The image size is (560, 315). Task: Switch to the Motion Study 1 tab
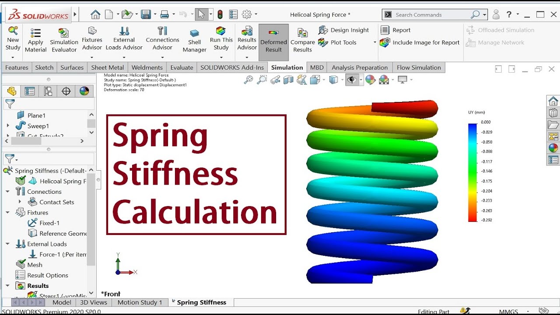tap(140, 302)
